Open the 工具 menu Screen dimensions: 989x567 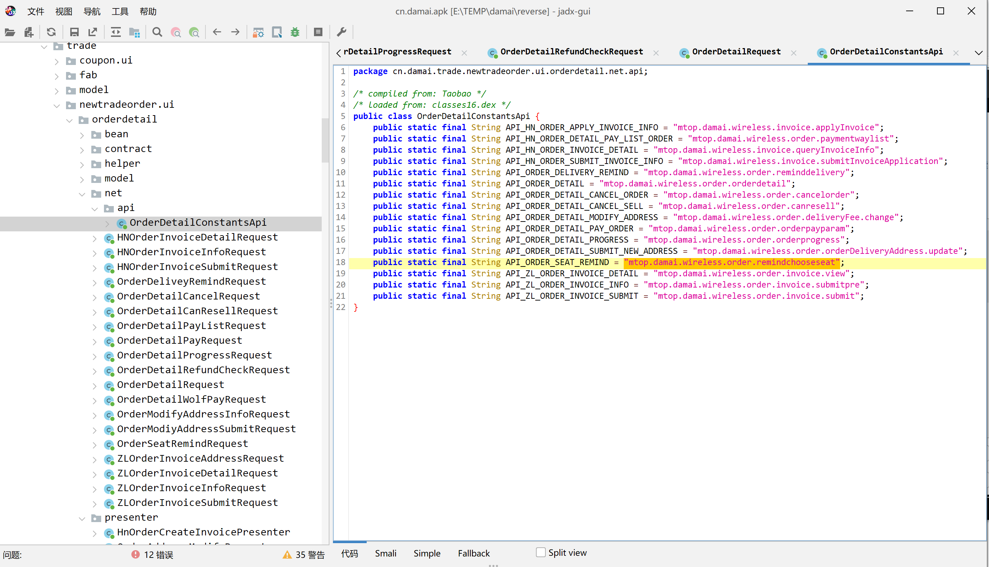point(119,11)
